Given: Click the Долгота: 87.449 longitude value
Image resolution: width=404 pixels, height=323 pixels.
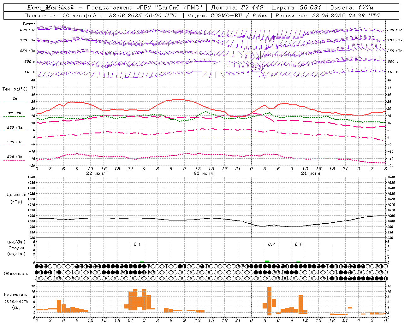Looking at the screenshot, I should 237,8.
